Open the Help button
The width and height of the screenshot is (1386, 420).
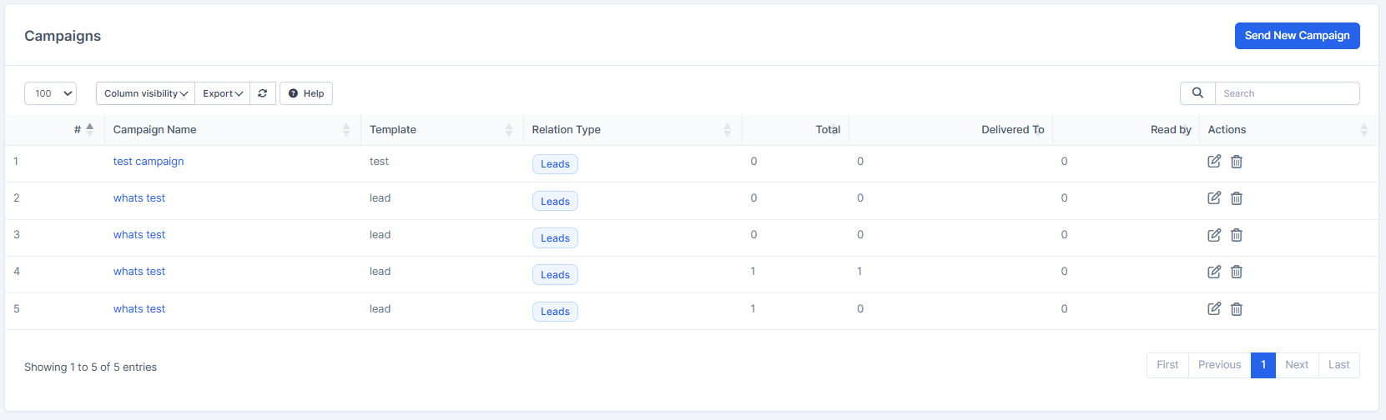pos(306,93)
